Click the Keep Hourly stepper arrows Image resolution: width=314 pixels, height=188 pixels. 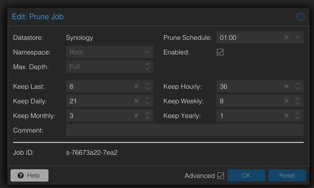(x=297, y=86)
